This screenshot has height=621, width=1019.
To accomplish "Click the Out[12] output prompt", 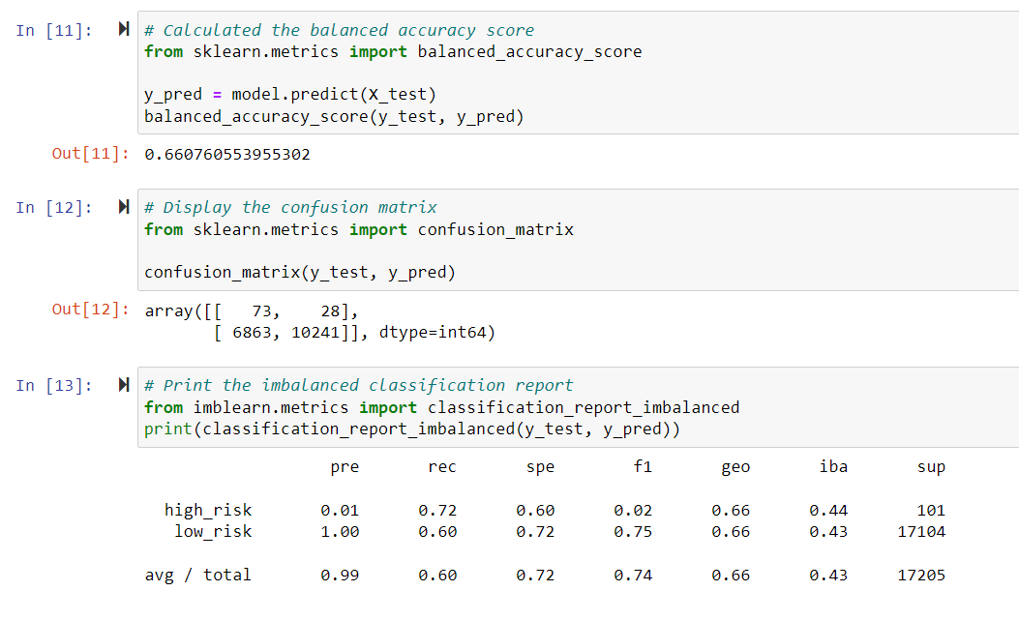I will pos(90,310).
